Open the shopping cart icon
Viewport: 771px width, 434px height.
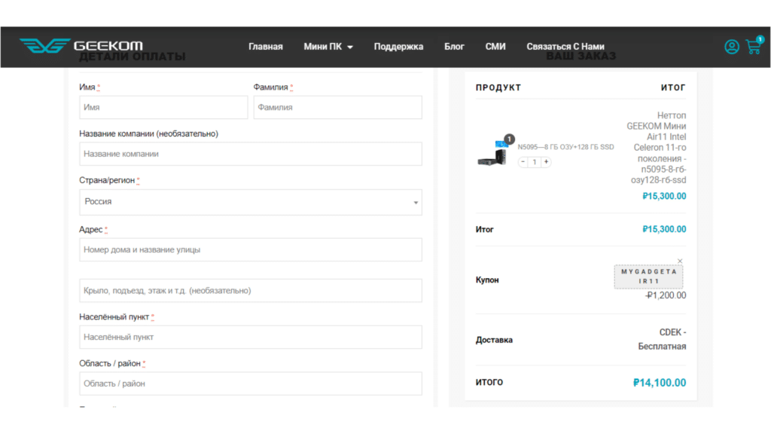tap(754, 46)
